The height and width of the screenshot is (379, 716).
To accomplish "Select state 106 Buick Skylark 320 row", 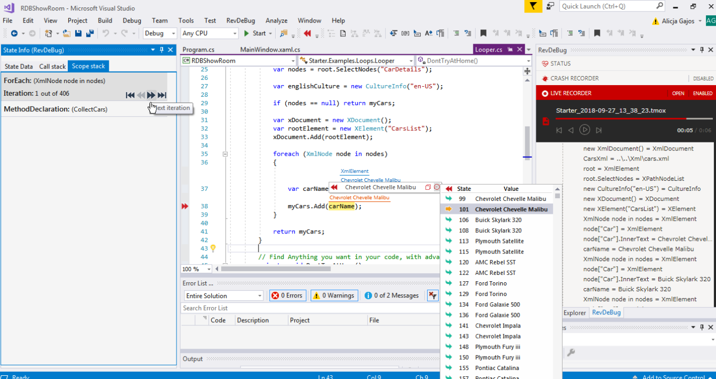I will [x=496, y=220].
